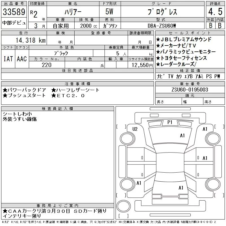Click the A1 scratch marker on the hood

pyautogui.click(x=182, y=136)
